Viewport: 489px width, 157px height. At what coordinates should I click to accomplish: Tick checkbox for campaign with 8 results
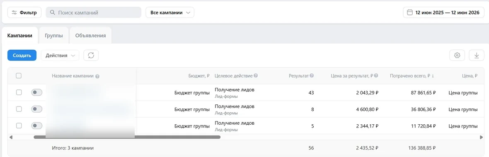point(19,109)
